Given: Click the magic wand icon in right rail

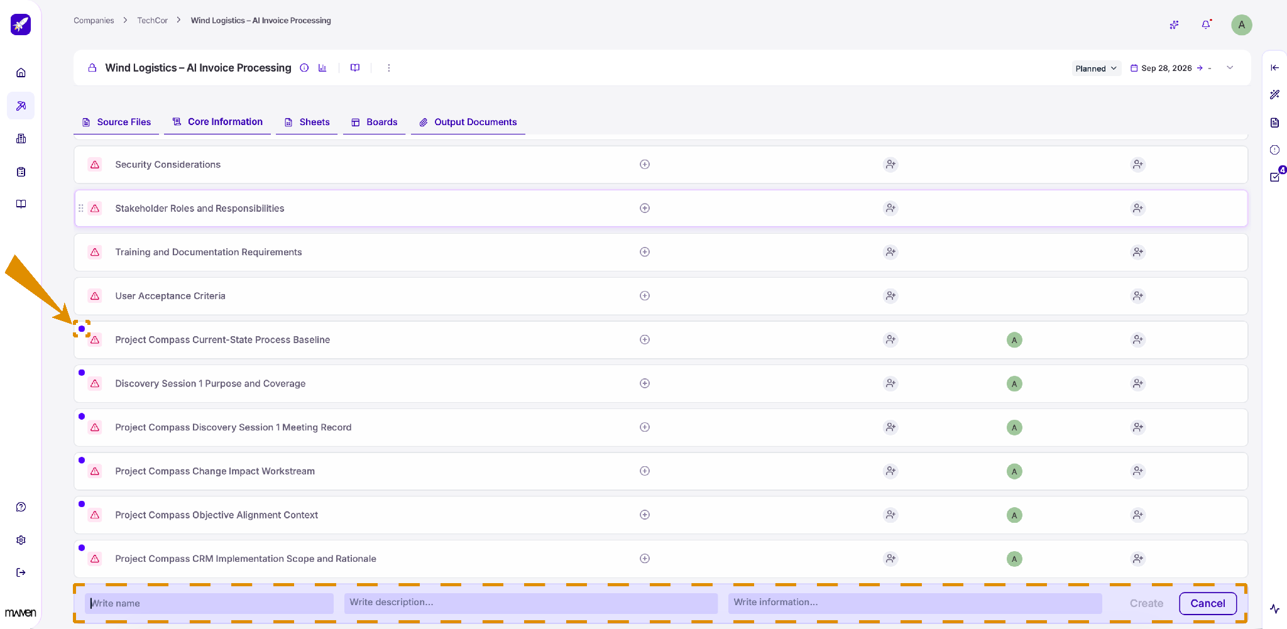Looking at the screenshot, I should click(1274, 95).
